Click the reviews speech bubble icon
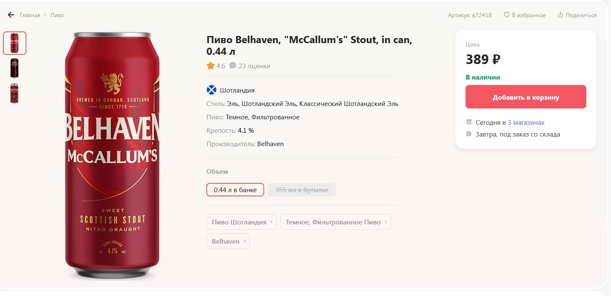Image resolution: width=611 pixels, height=296 pixels. 233,66
